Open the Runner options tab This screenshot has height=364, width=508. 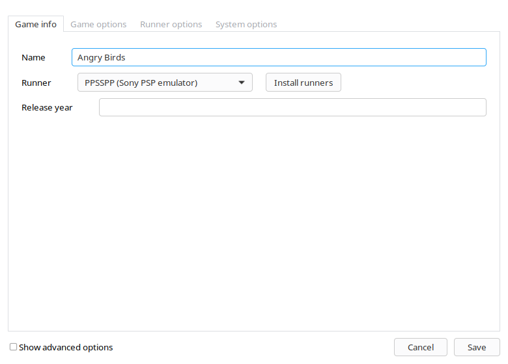coord(171,24)
